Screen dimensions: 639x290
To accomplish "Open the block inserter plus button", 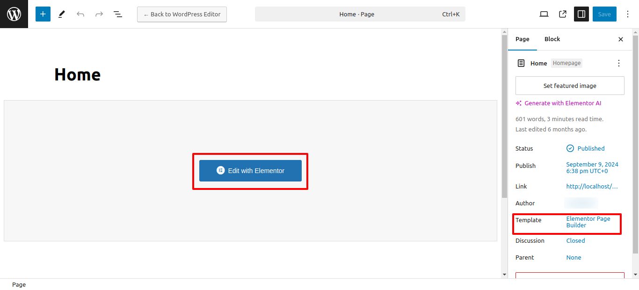I will point(43,14).
